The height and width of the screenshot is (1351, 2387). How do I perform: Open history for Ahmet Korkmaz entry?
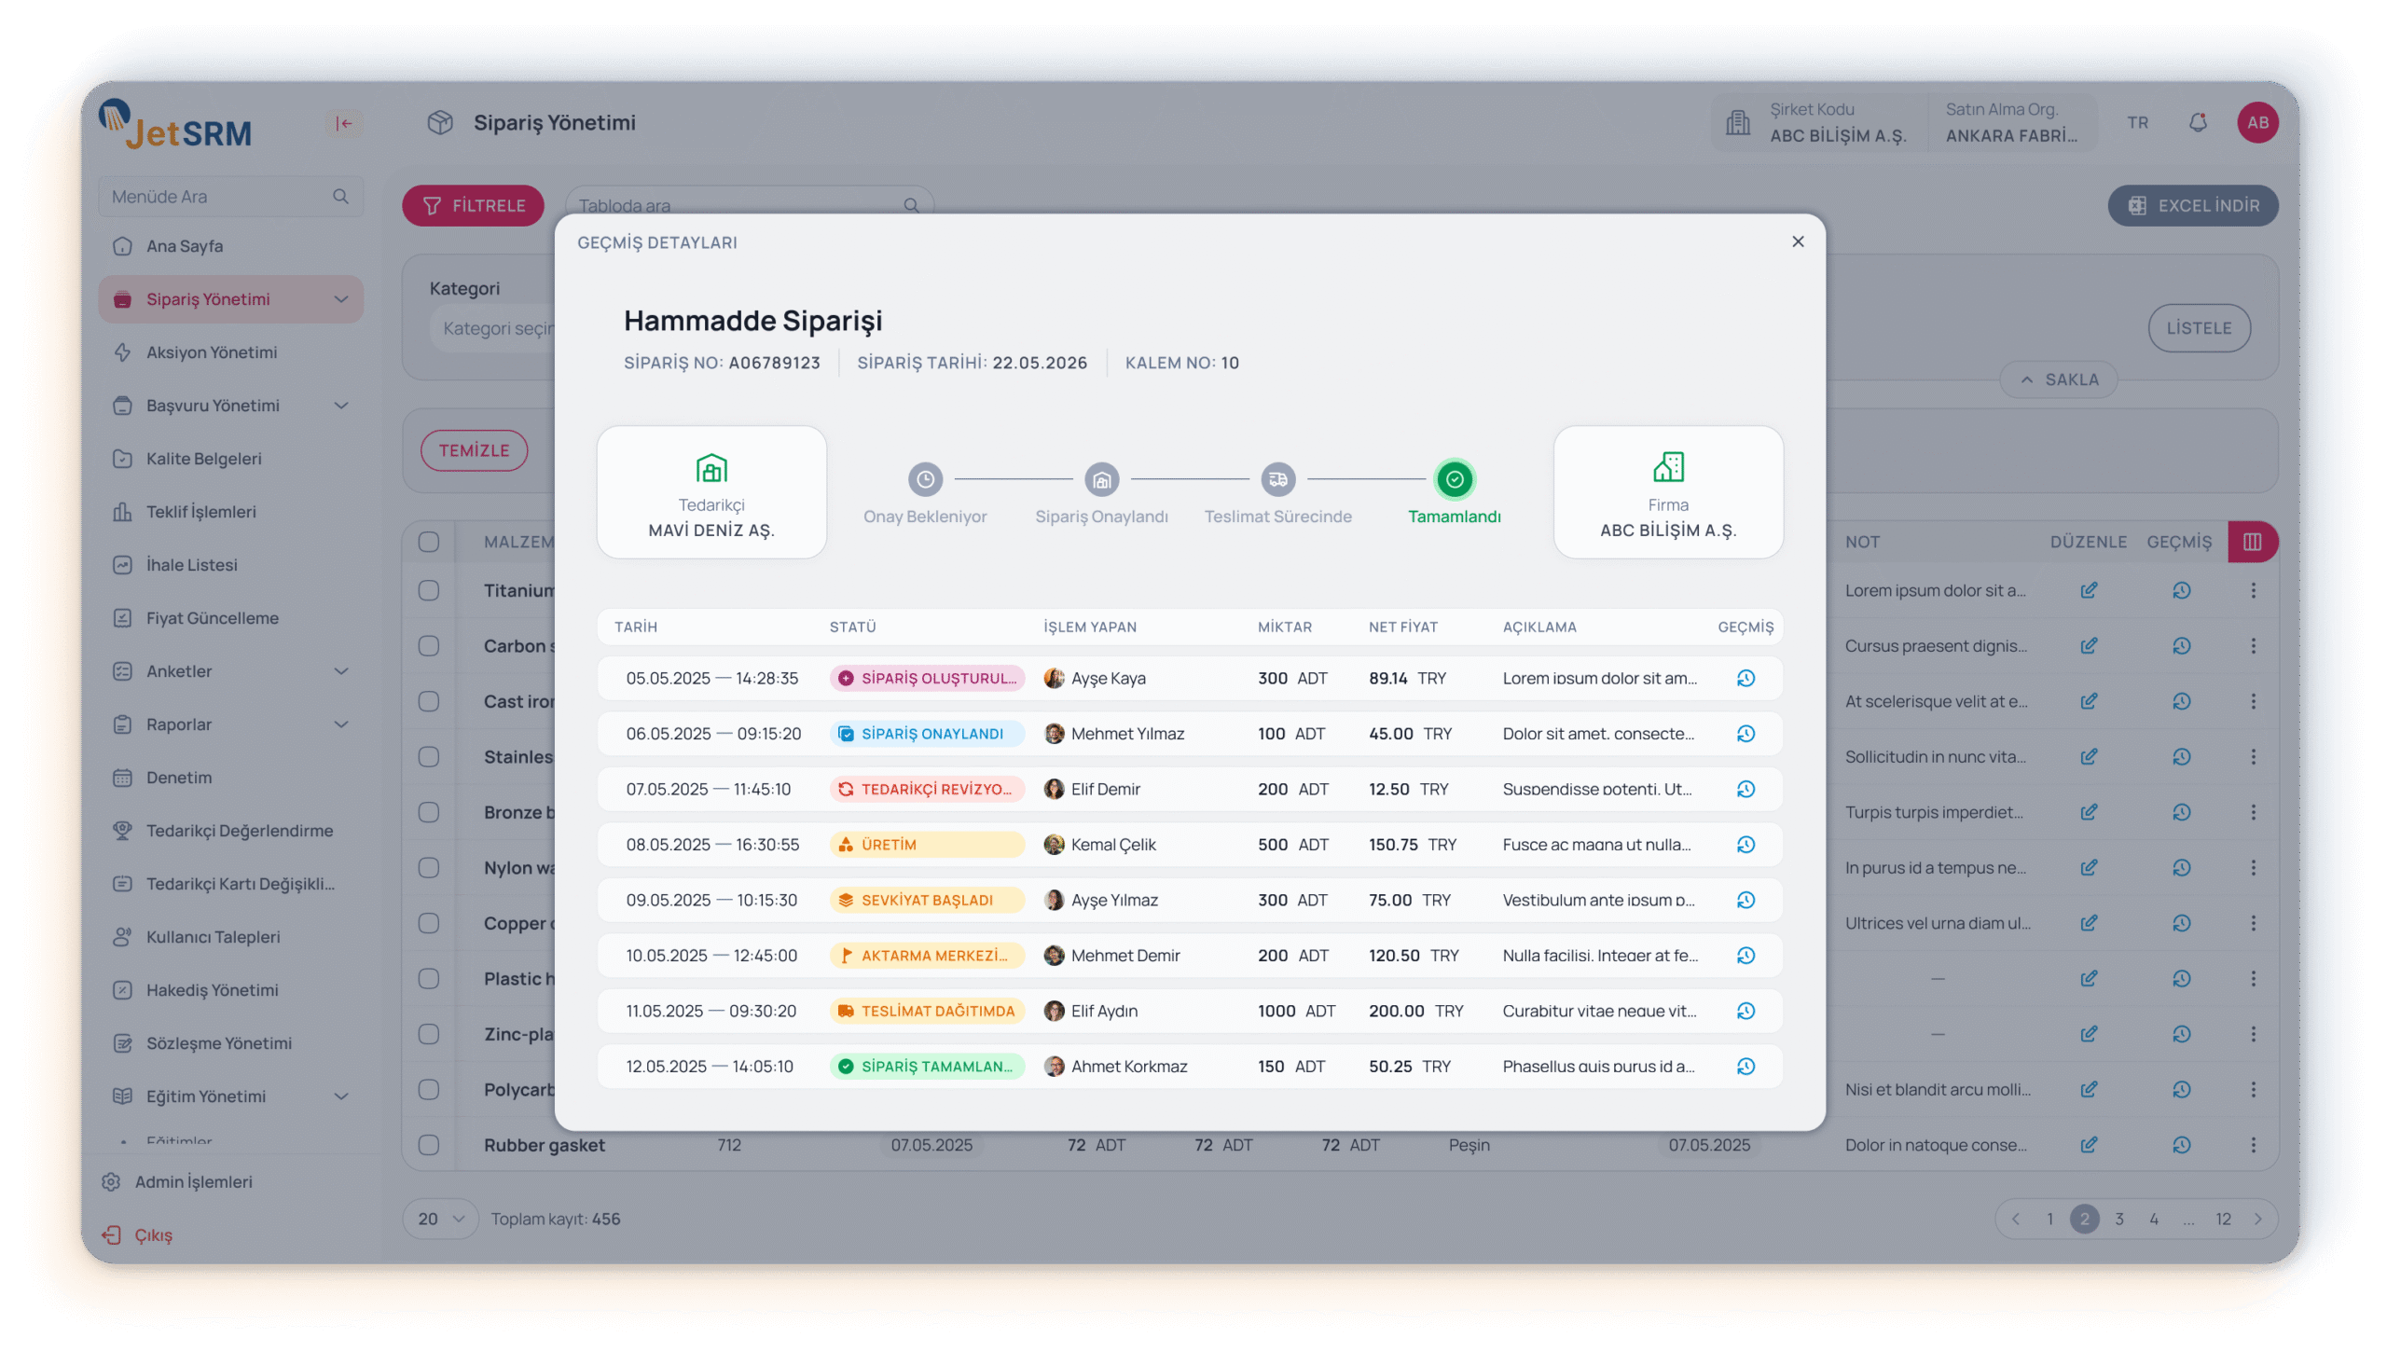pos(1745,1067)
